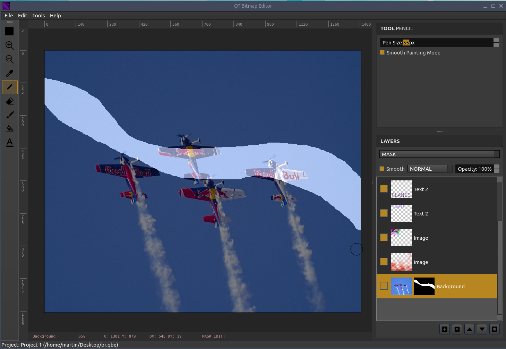Viewport: 506px width, 349px height.
Task: Toggle visibility of upper Image layer
Action: point(384,237)
